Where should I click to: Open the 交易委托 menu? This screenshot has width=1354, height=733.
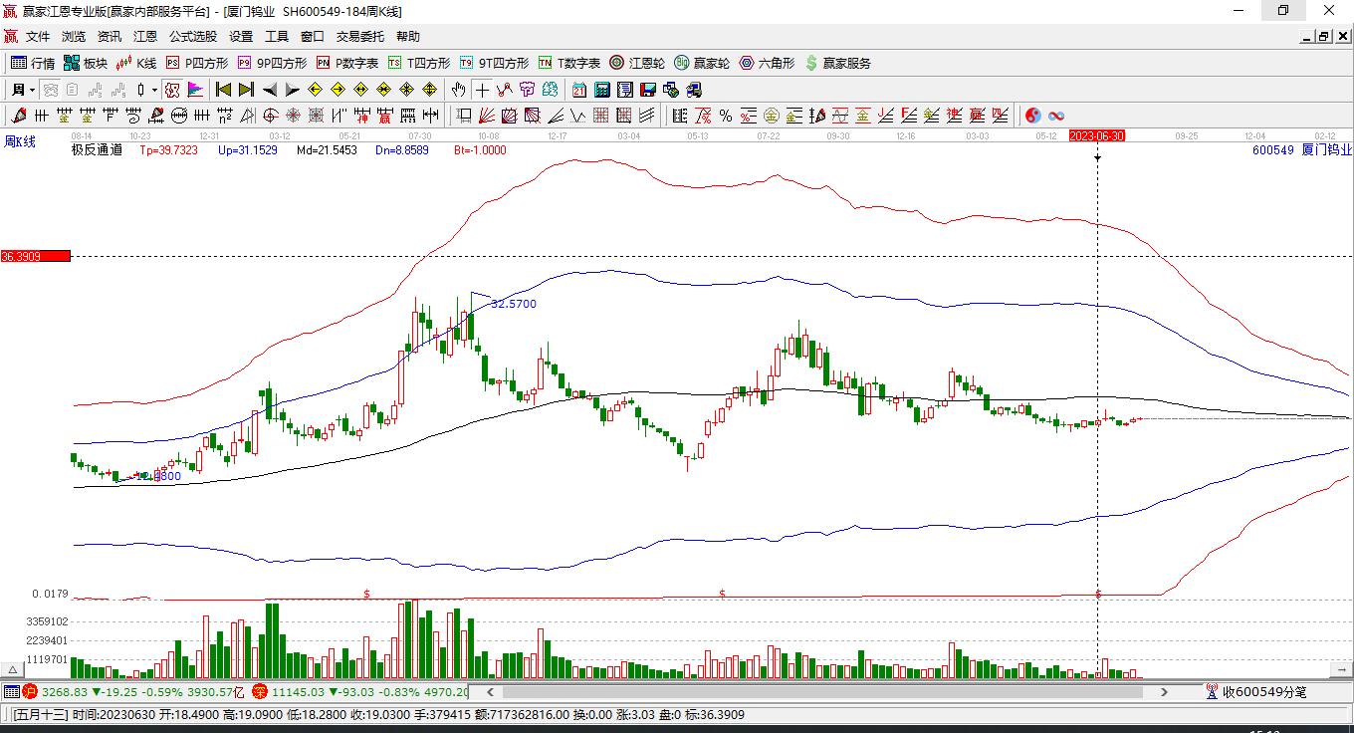[360, 37]
